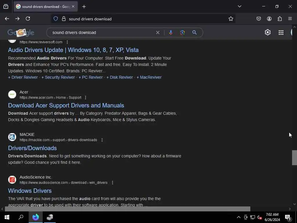Switch to Firefox in the taskbar
This screenshot has height=223, width=297.
pos(36,217)
